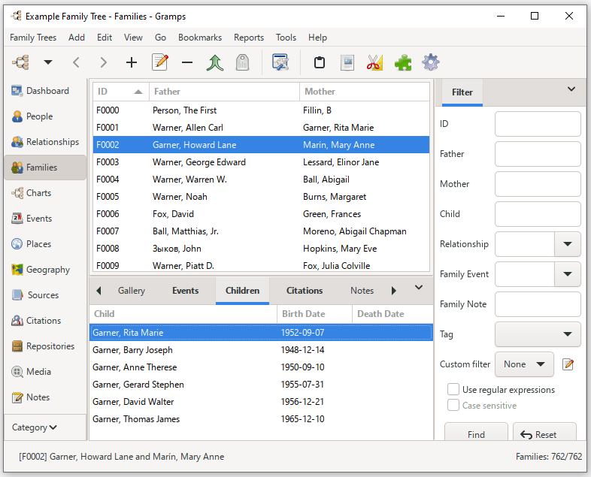The image size is (591, 477).
Task: Open the Relationship filter dropdown
Action: point(568,244)
